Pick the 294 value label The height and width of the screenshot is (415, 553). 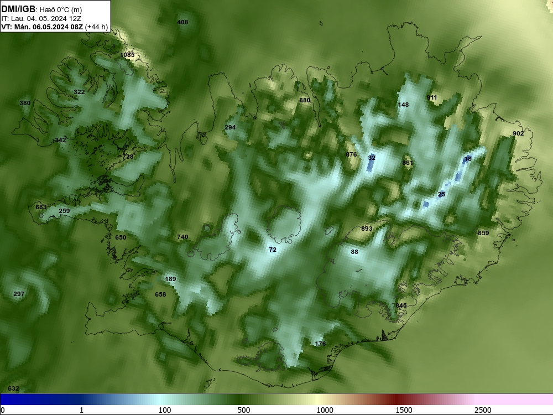coord(230,127)
